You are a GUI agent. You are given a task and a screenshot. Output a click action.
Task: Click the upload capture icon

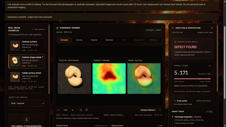[x=27, y=119]
